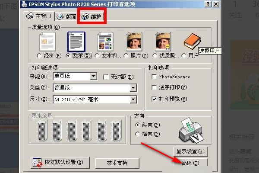
Task: Enable 逆序打印 reverse order checkbox
Action: click(154, 87)
